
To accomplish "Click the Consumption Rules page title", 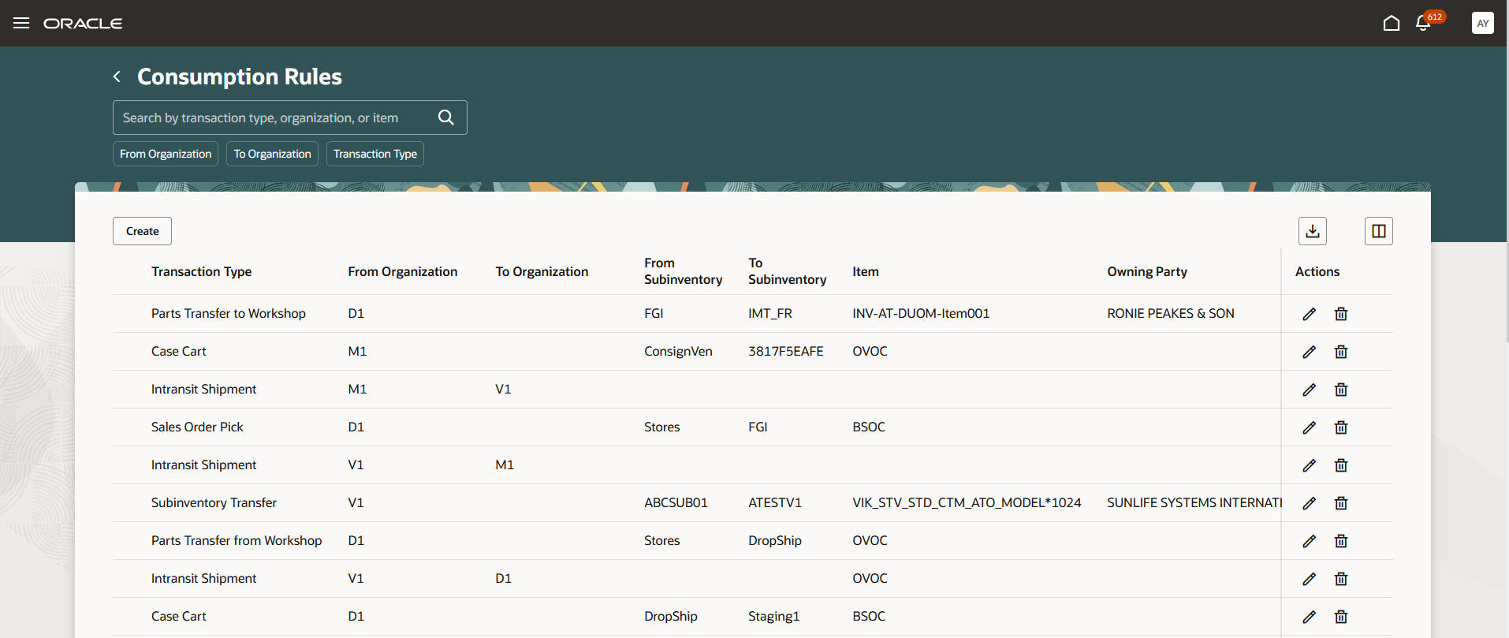I will point(240,76).
